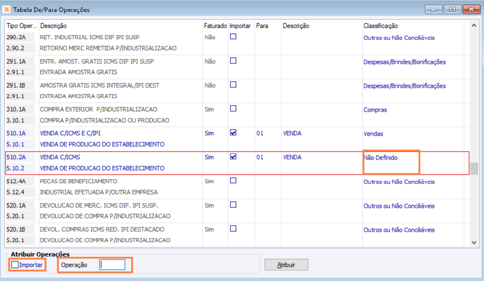Select Outros ou Não Conciliáveis for 520.1A
This screenshot has height=281, width=484.
399,206
